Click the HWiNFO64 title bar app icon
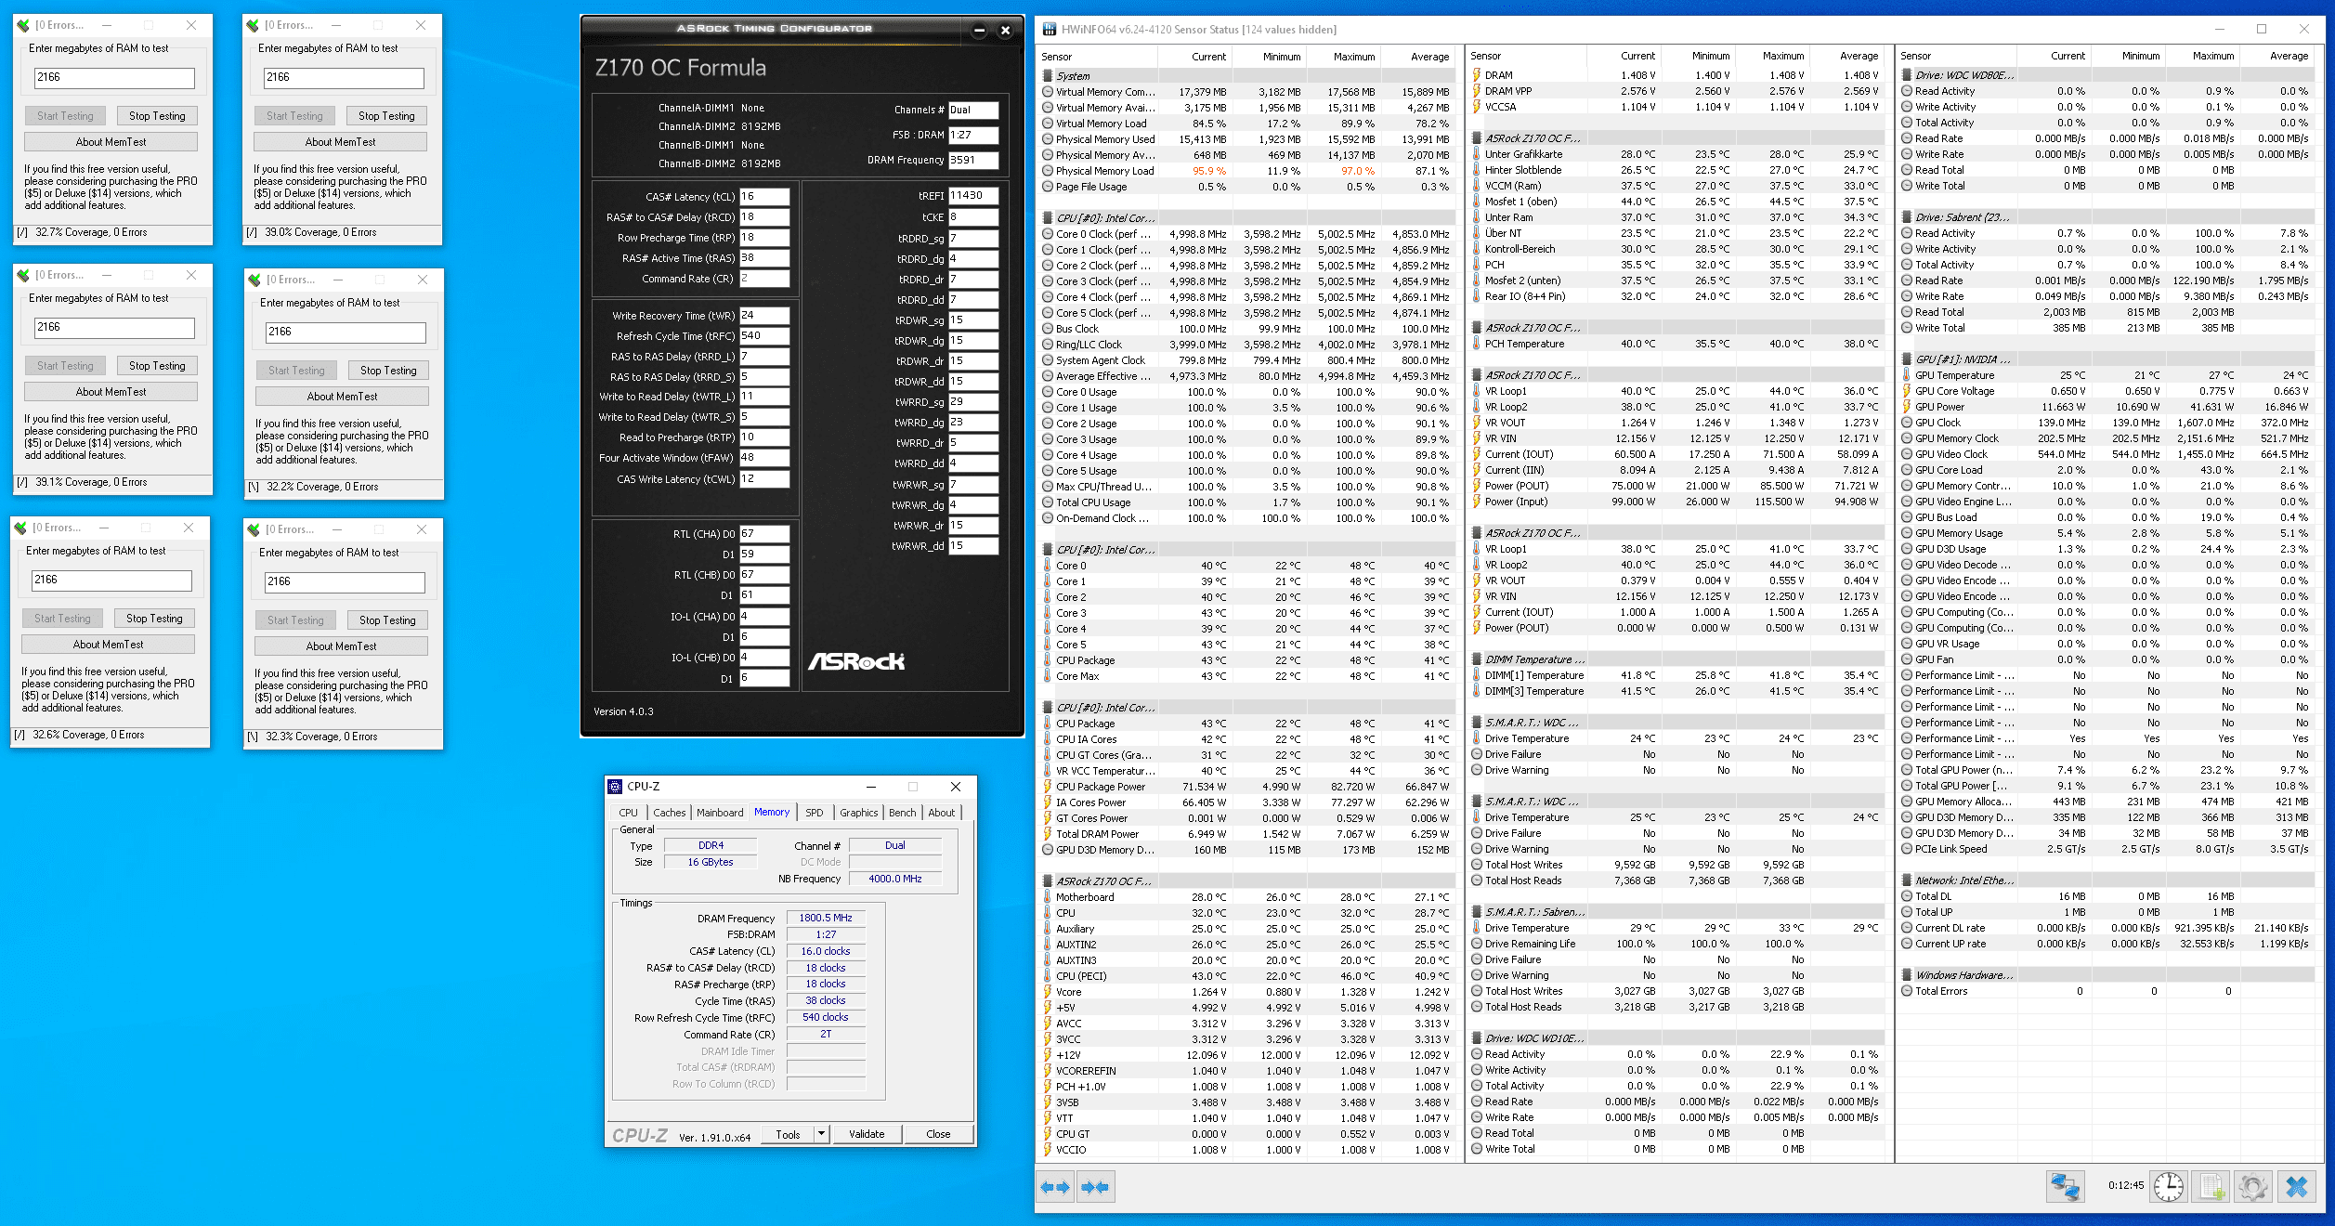Screen dimensions: 2335x1226 point(1050,29)
